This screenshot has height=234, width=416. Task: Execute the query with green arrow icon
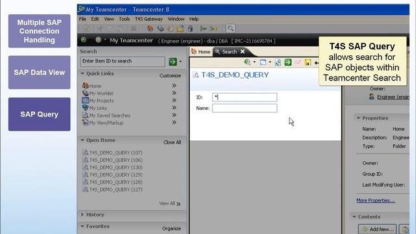point(288,62)
